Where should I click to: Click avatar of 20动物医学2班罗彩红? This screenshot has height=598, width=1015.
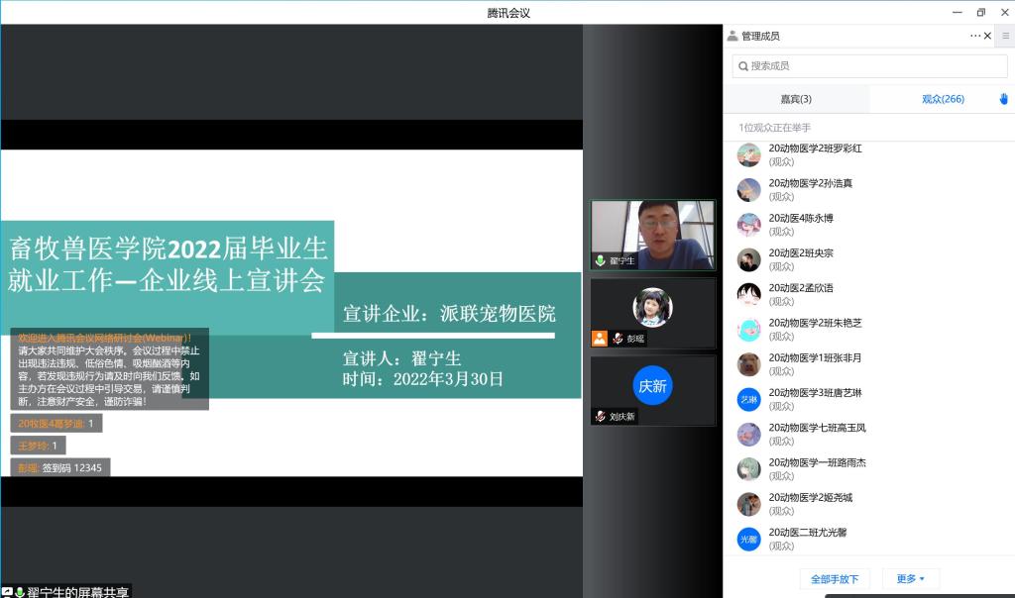click(x=749, y=155)
